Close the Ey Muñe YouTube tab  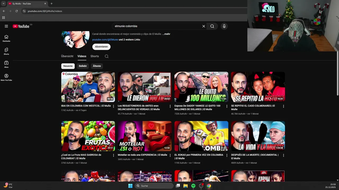pyautogui.click(x=45, y=4)
